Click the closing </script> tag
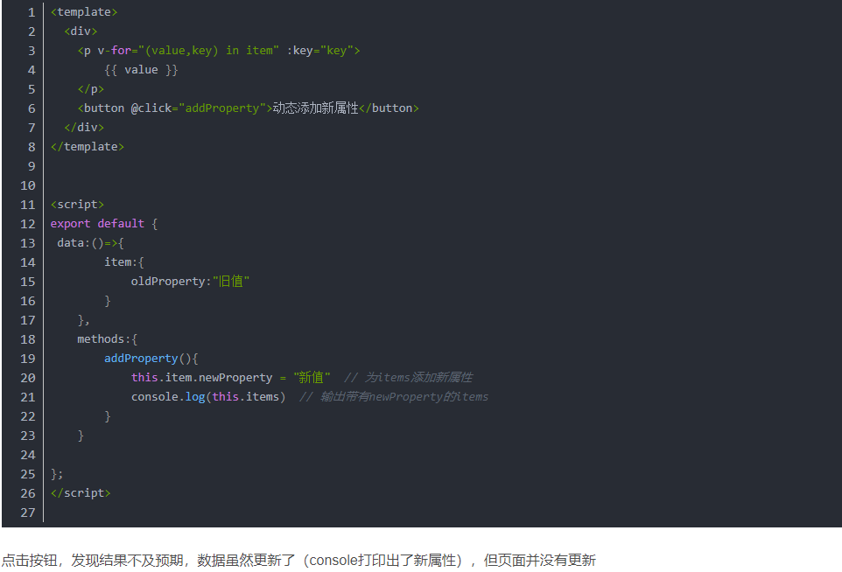The height and width of the screenshot is (572, 842). (81, 493)
